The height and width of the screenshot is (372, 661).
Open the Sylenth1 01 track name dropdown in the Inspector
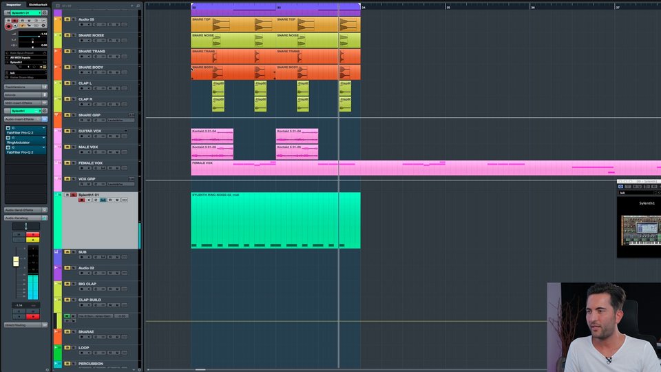click(25, 12)
